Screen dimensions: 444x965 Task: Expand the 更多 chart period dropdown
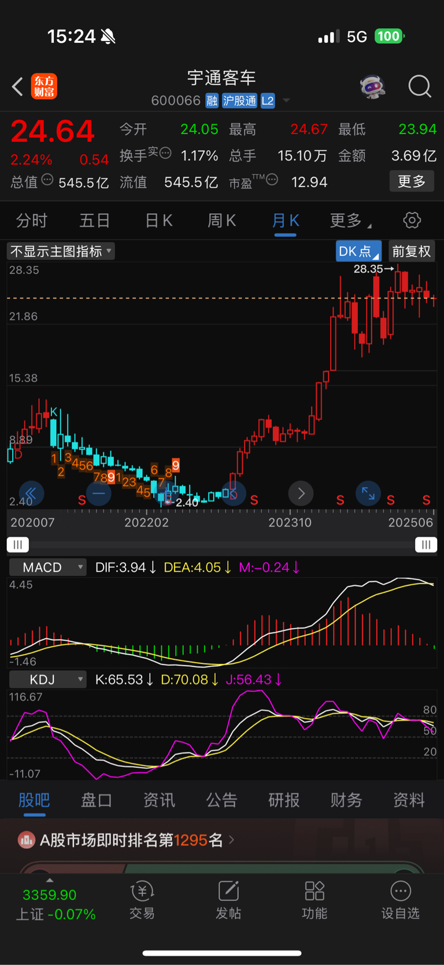[350, 220]
